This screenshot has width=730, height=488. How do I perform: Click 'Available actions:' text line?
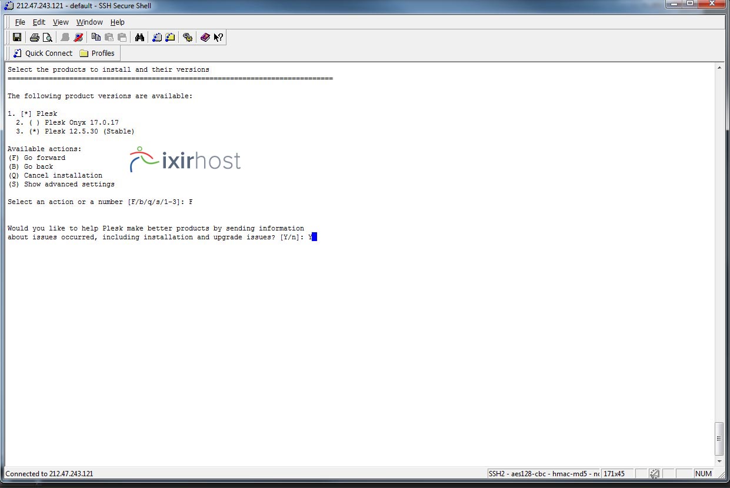pos(45,149)
